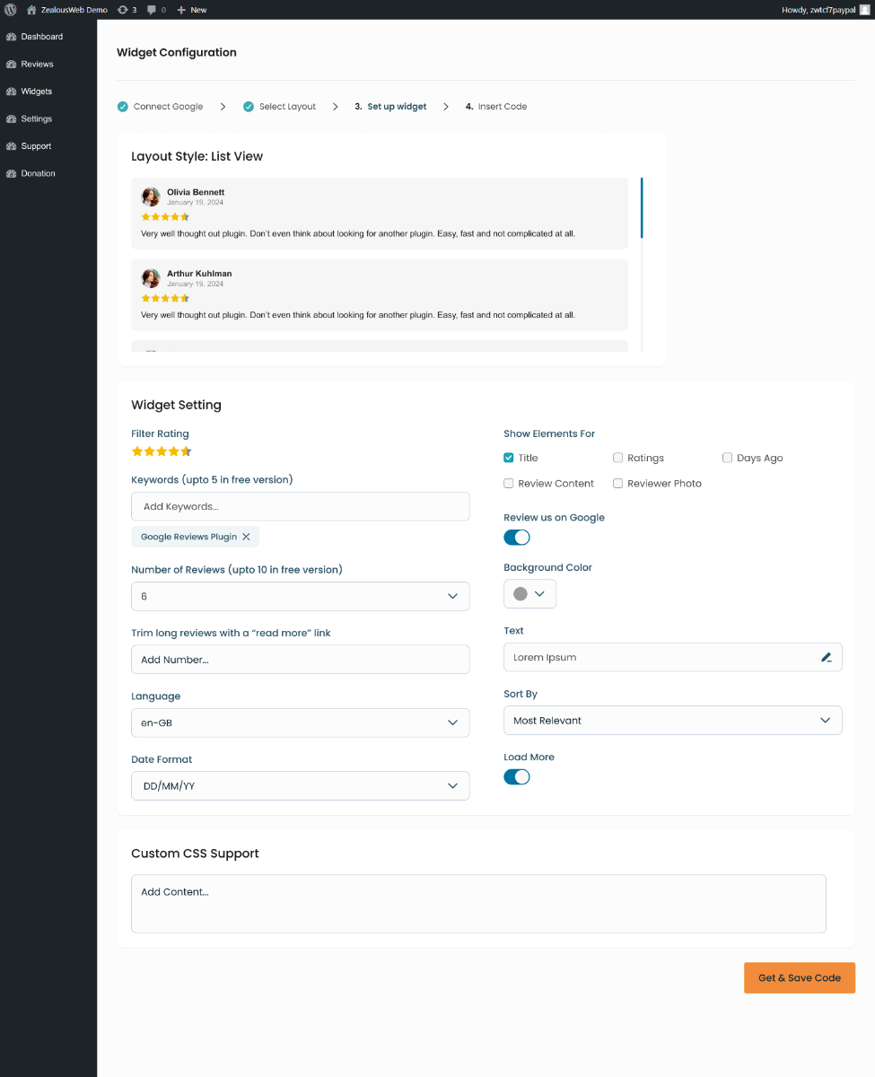
Task: Open the Number of Reviews dropdown
Action: tap(300, 597)
